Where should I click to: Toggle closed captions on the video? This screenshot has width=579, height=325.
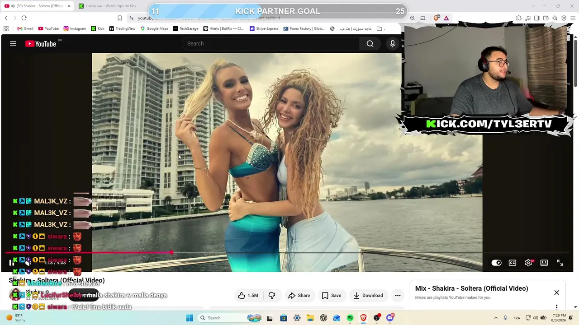513,263
